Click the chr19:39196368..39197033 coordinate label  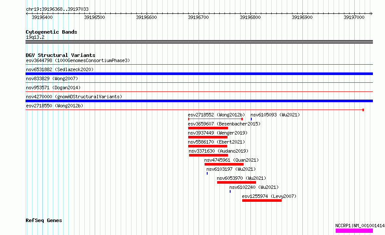57,9
